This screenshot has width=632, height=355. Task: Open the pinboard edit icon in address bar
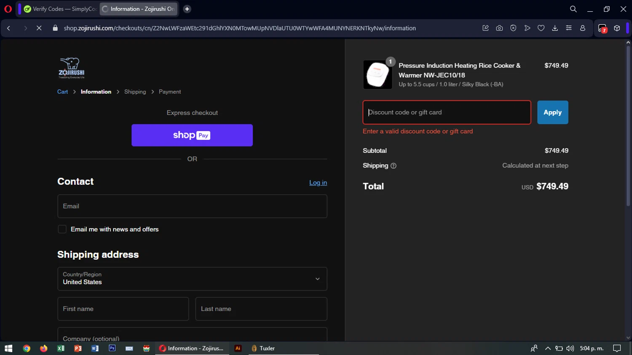[x=485, y=28]
